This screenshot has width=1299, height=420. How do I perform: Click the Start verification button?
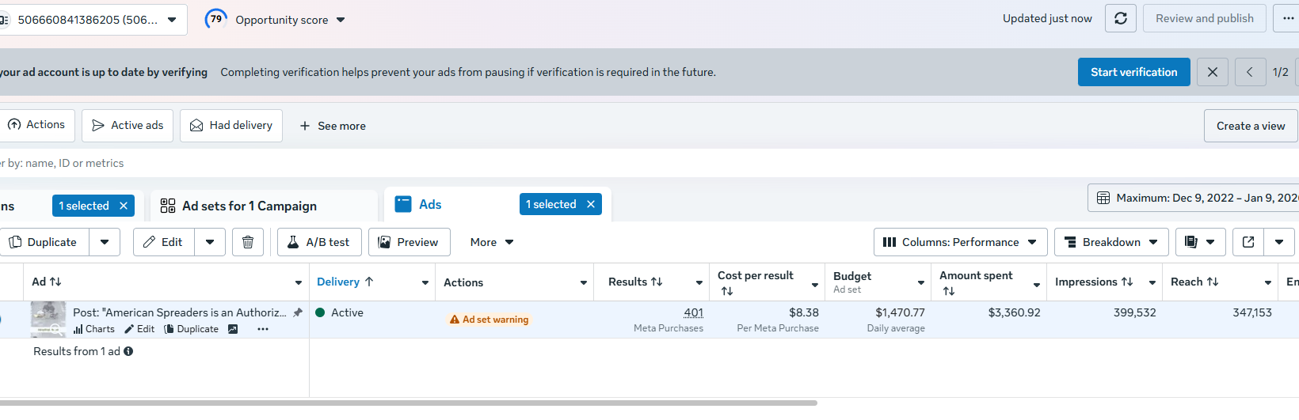click(1133, 72)
